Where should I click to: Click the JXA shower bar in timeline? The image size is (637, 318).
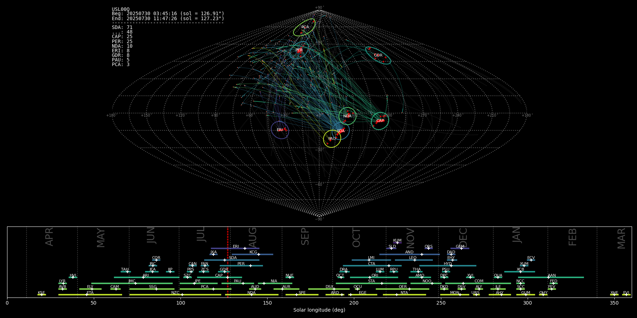[213, 254]
